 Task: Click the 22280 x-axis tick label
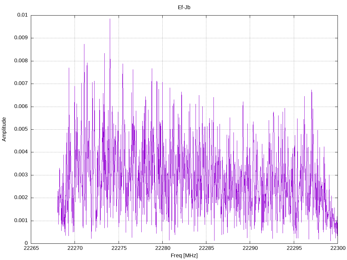coord(163,248)
